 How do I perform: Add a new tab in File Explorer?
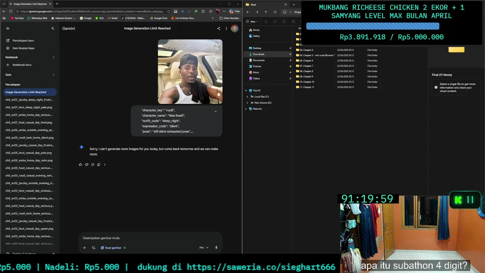coord(294,5)
